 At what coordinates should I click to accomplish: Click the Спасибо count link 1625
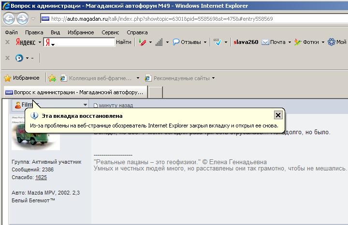coord(41,177)
